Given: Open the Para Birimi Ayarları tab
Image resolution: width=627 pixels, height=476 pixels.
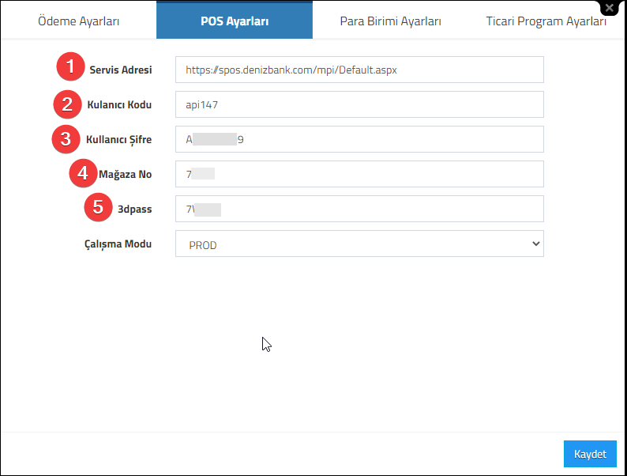Looking at the screenshot, I should (x=390, y=21).
